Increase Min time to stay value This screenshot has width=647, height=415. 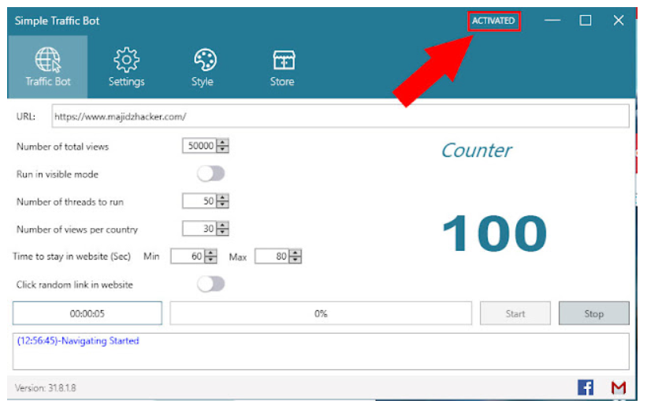coord(210,253)
